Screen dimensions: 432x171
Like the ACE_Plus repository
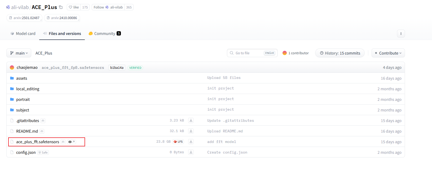click(74, 7)
